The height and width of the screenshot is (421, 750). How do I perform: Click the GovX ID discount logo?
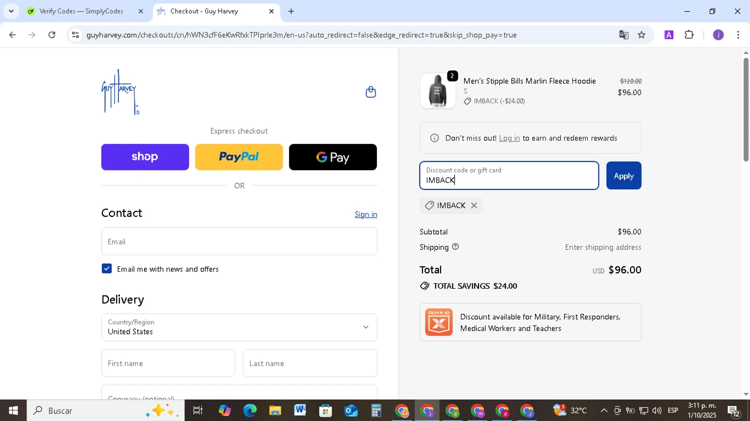pyautogui.click(x=438, y=322)
